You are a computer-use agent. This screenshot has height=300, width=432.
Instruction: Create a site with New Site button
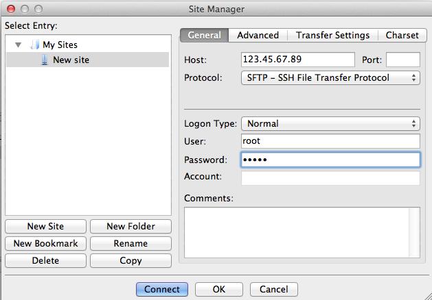[x=46, y=227]
